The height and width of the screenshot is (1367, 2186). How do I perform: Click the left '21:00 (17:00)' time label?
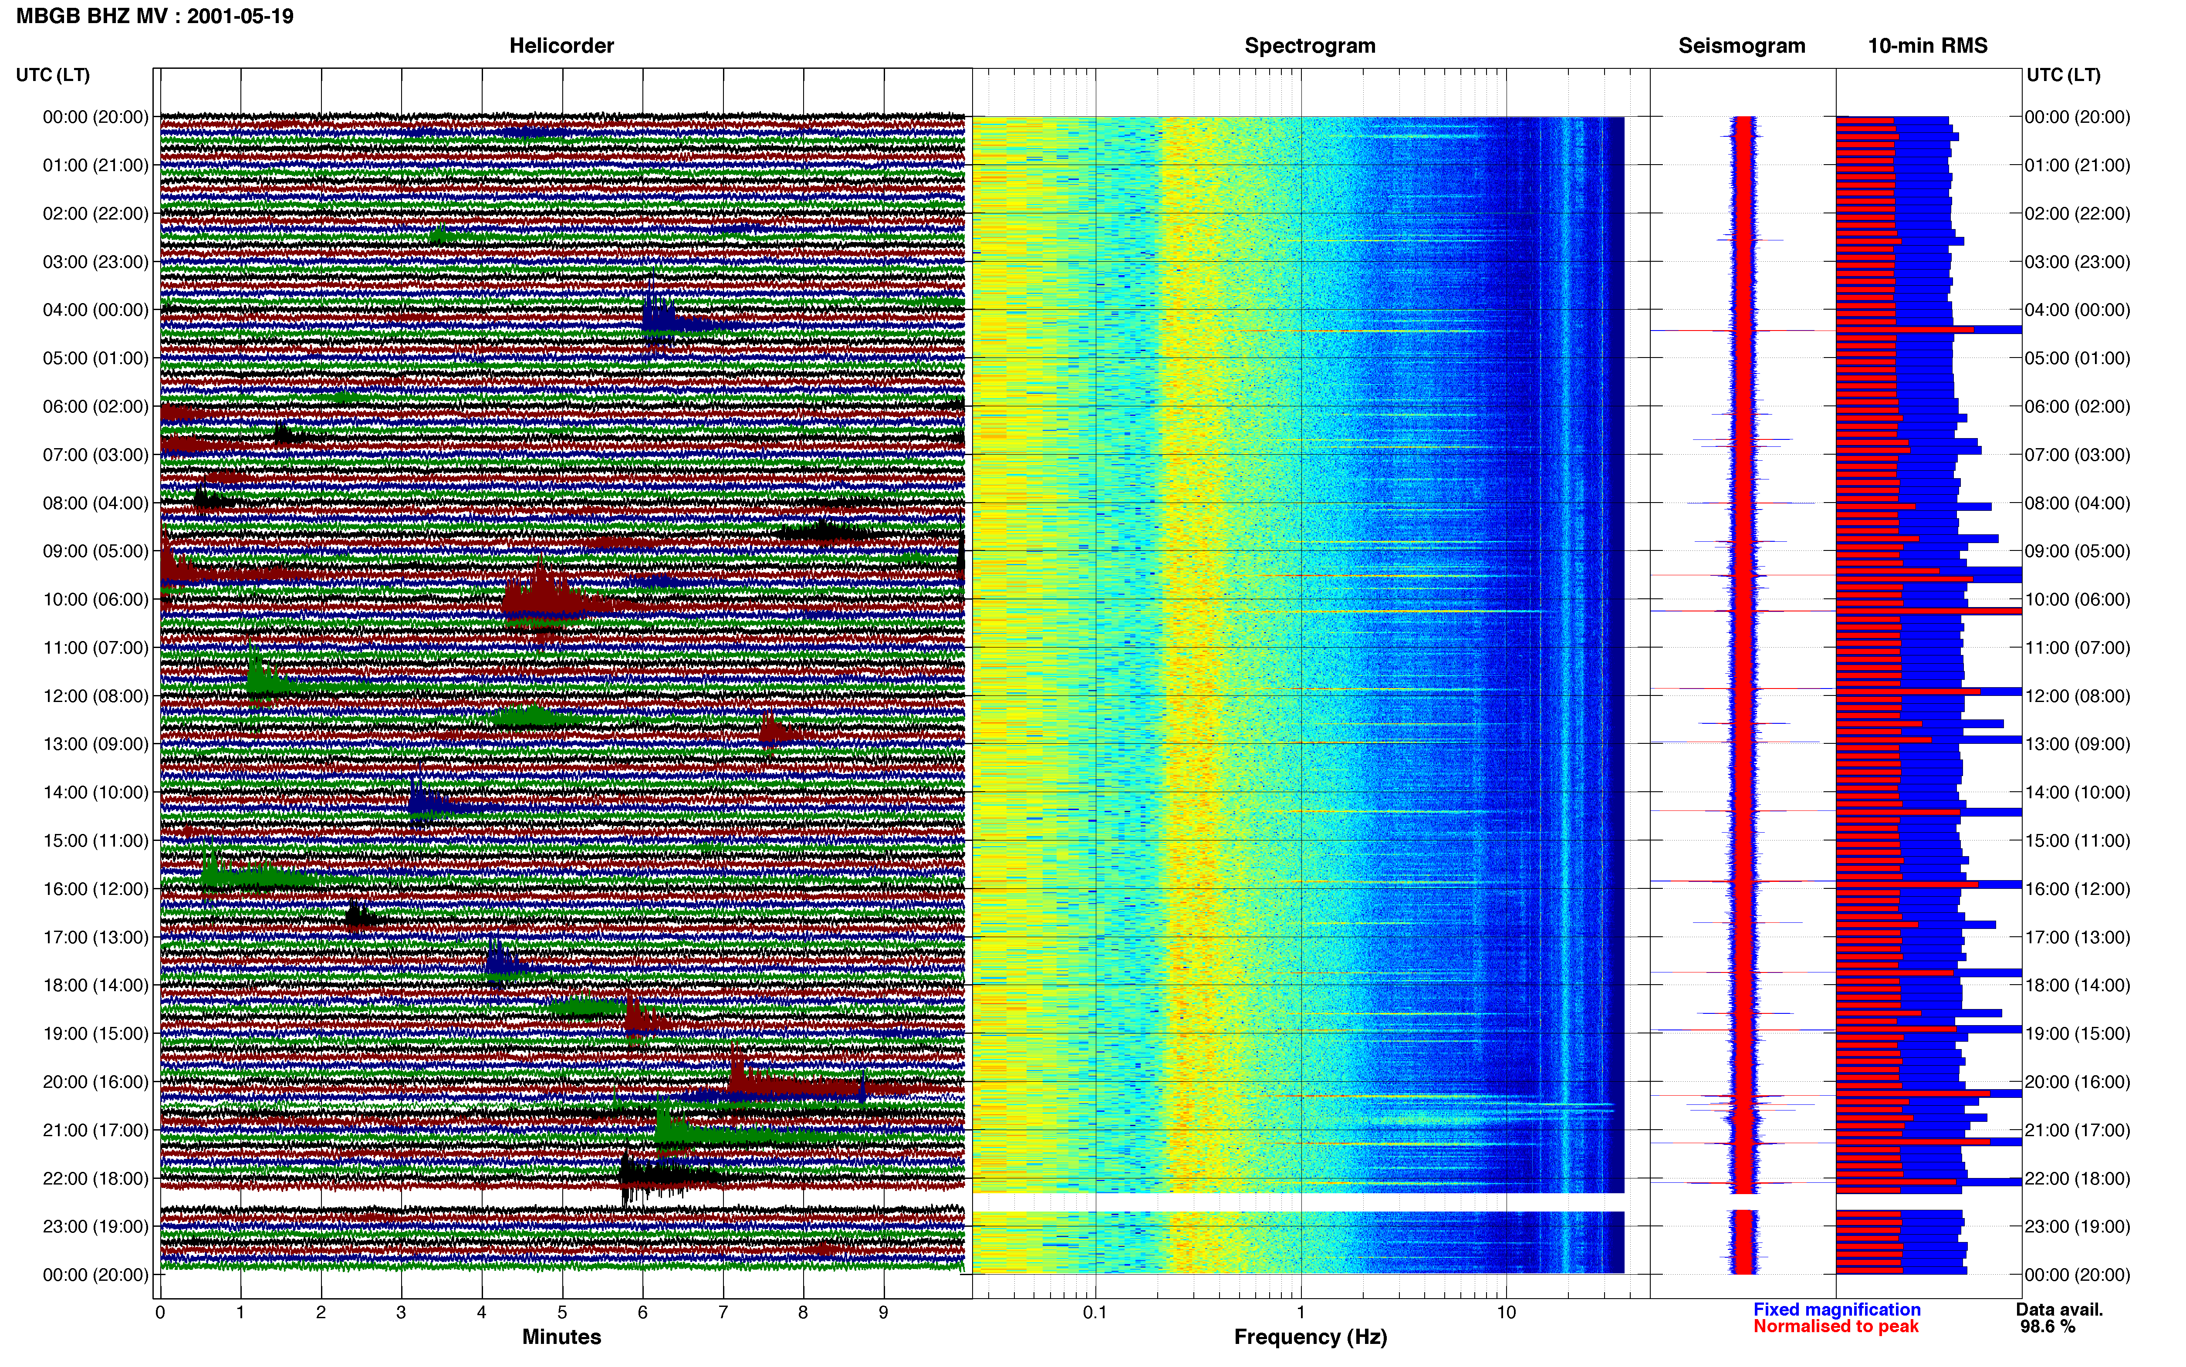click(96, 1130)
